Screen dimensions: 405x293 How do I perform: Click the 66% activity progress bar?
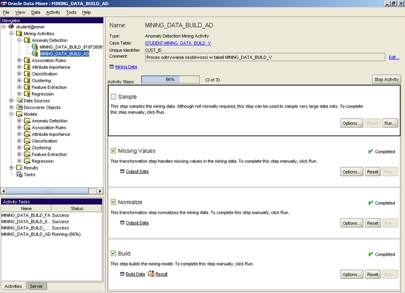pyautogui.click(x=170, y=79)
